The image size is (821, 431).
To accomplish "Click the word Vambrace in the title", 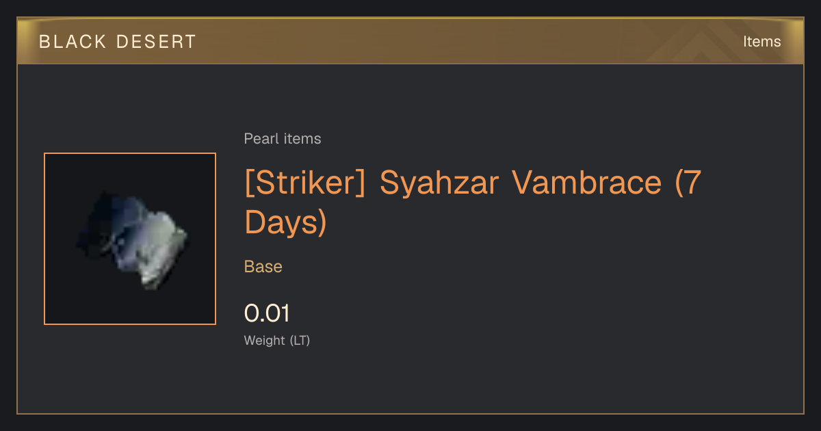I will pyautogui.click(x=583, y=183).
